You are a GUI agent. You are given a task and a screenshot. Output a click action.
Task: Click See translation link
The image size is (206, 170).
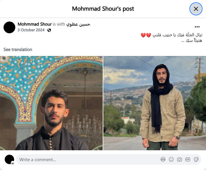pos(18,49)
